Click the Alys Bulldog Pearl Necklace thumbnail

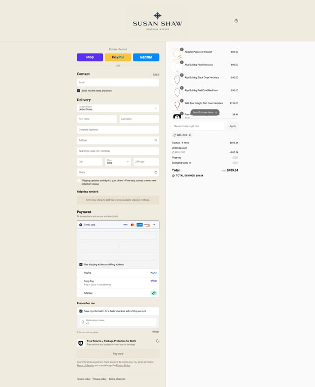pos(177,67)
